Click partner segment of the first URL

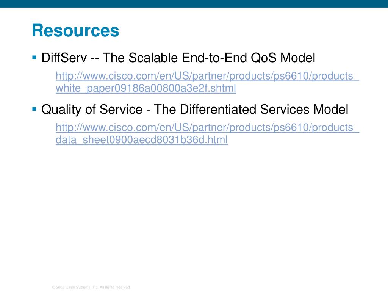pyautogui.click(x=209, y=76)
